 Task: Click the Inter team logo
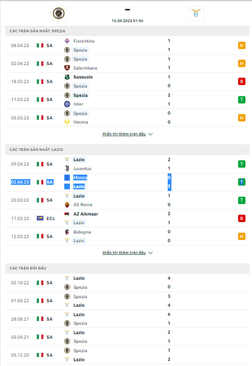67,104
